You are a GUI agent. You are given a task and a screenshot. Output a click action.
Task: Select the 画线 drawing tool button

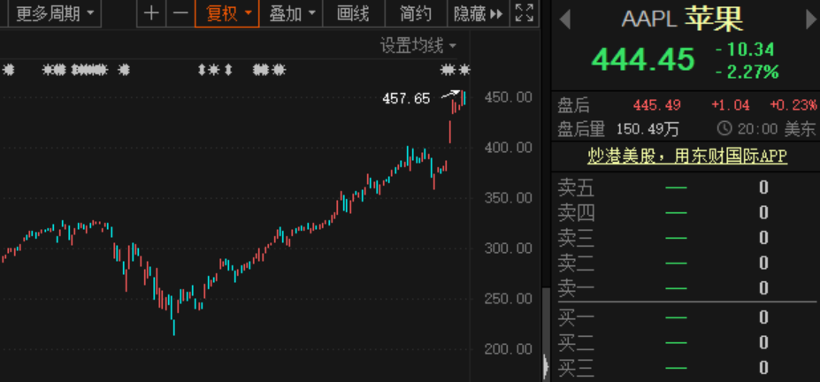coord(353,13)
